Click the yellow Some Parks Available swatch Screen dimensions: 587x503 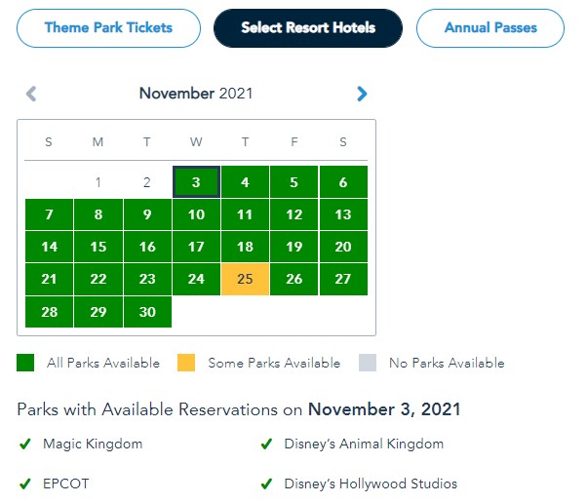point(186,363)
